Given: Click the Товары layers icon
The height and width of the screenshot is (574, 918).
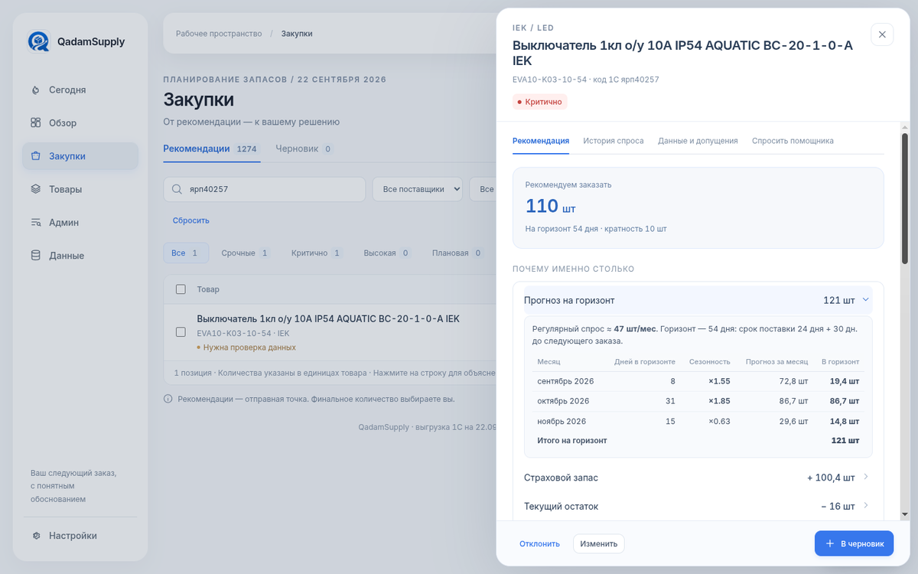Looking at the screenshot, I should [x=35, y=189].
